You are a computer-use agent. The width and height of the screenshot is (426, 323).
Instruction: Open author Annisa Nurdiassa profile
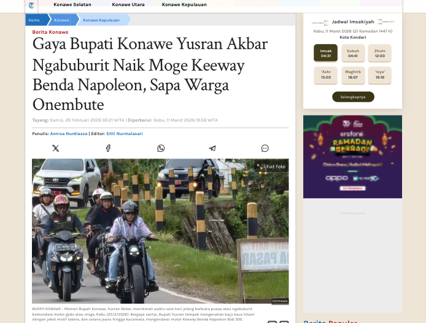69,133
